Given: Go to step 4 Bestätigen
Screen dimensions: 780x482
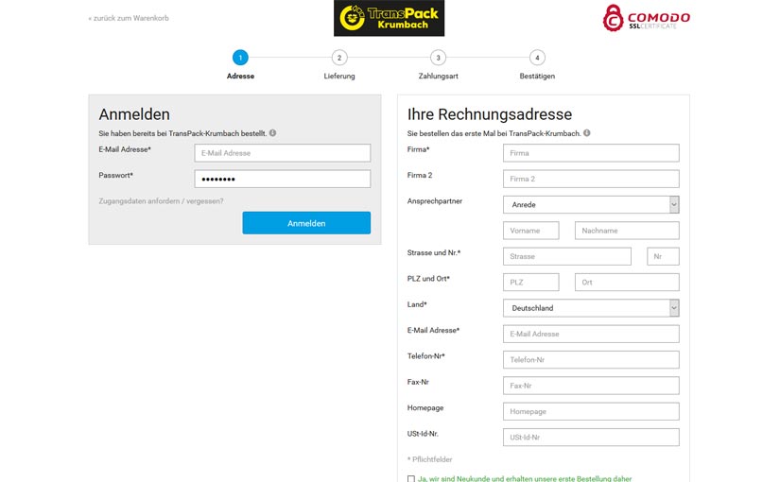Looking at the screenshot, I should (537, 58).
